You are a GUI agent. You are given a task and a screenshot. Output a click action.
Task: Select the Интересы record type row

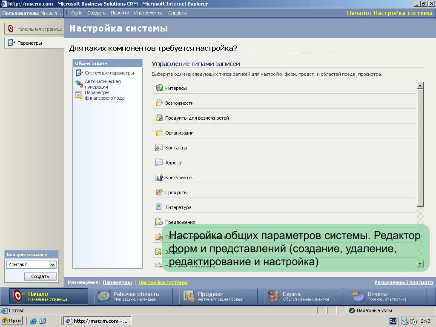pos(284,88)
